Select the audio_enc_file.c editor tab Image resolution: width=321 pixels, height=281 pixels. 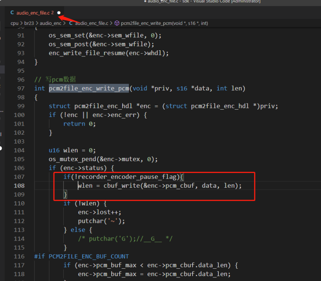tap(35, 13)
